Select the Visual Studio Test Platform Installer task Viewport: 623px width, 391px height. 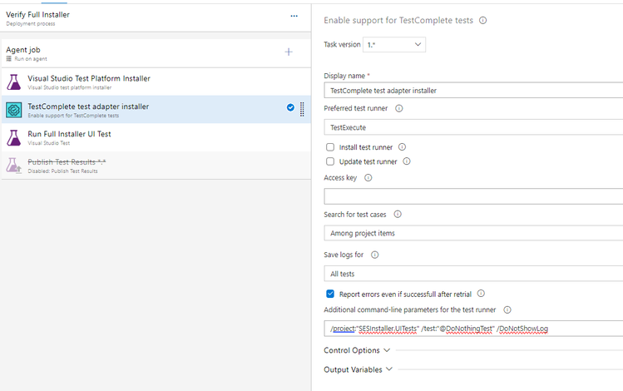coord(88,81)
